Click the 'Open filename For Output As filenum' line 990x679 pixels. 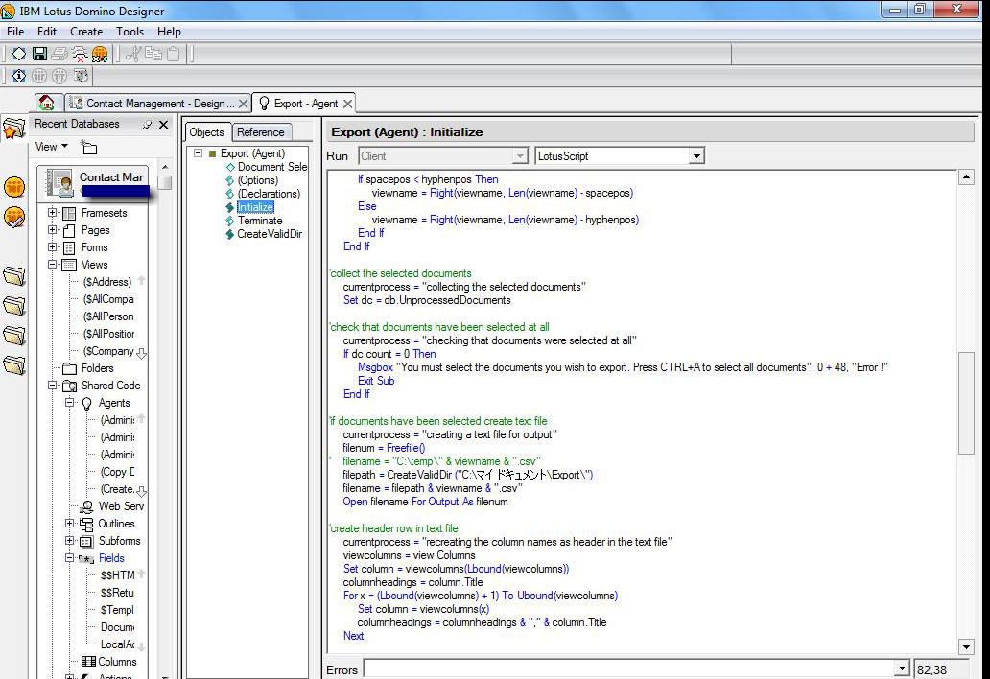tap(425, 503)
